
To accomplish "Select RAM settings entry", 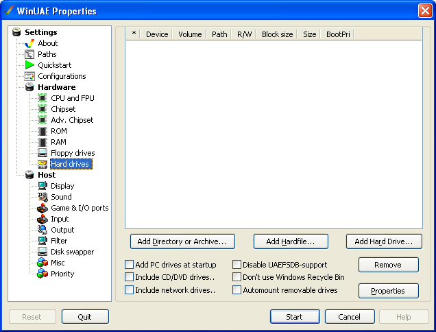I will 58,142.
